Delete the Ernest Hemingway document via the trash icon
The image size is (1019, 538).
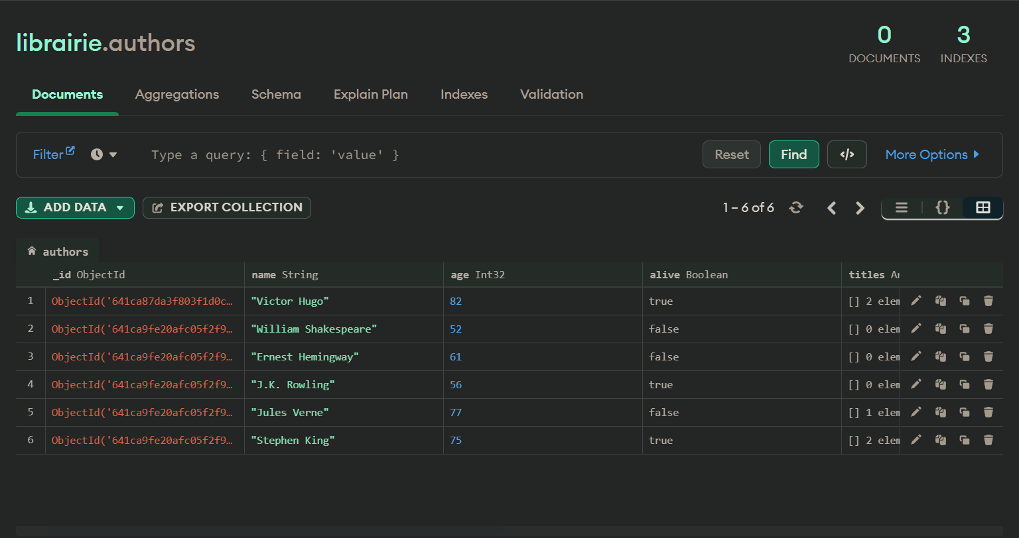(x=988, y=356)
